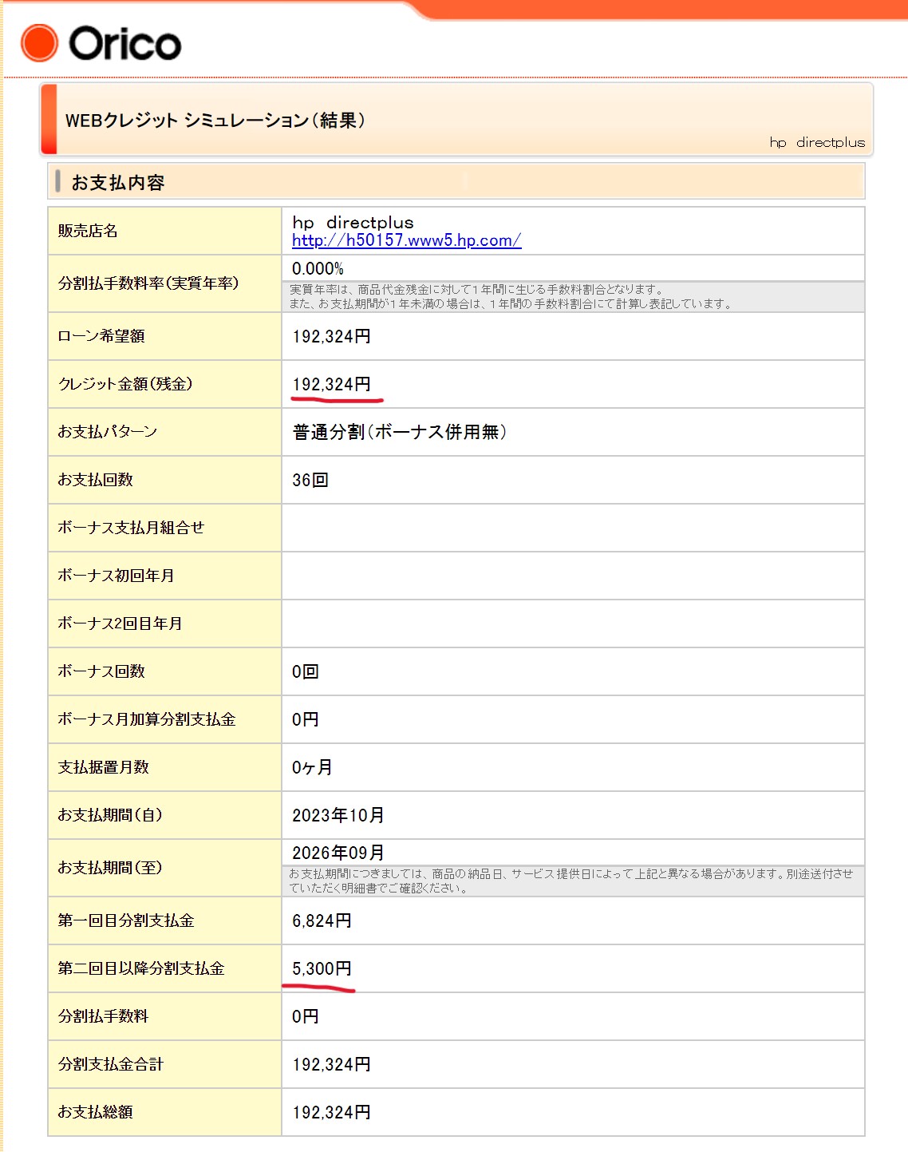Select the 第二回目以降分割支払金 label
The width and height of the screenshot is (908, 1152).
(141, 968)
